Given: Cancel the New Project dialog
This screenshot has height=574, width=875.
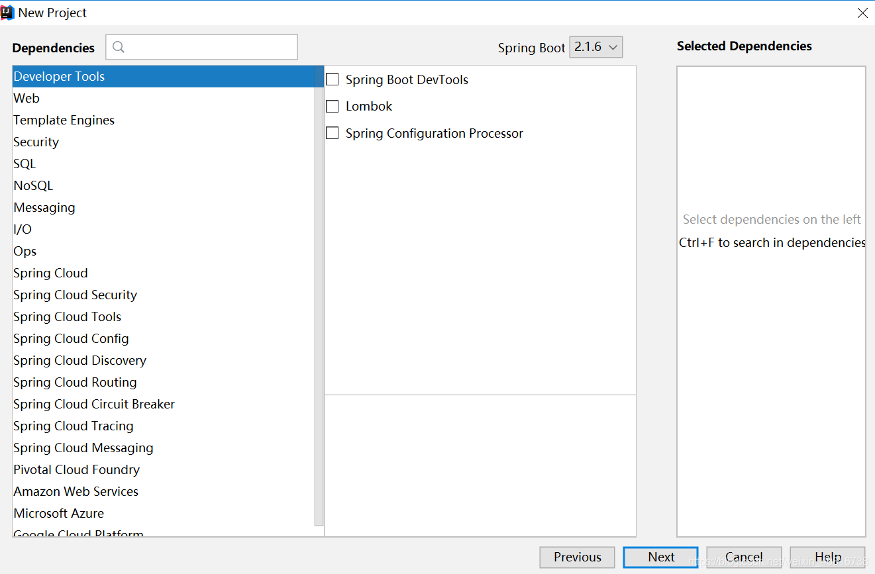Looking at the screenshot, I should pos(744,557).
